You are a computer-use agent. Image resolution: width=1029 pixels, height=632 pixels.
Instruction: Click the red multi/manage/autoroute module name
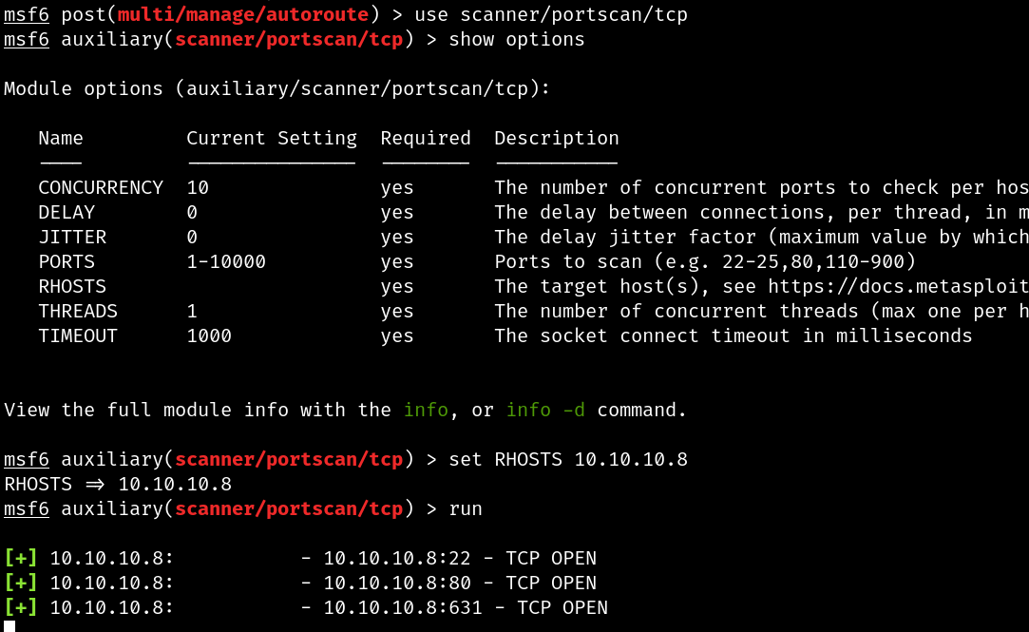pyautogui.click(x=243, y=14)
